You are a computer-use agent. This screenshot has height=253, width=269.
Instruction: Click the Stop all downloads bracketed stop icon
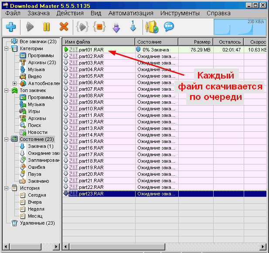pos(99,27)
